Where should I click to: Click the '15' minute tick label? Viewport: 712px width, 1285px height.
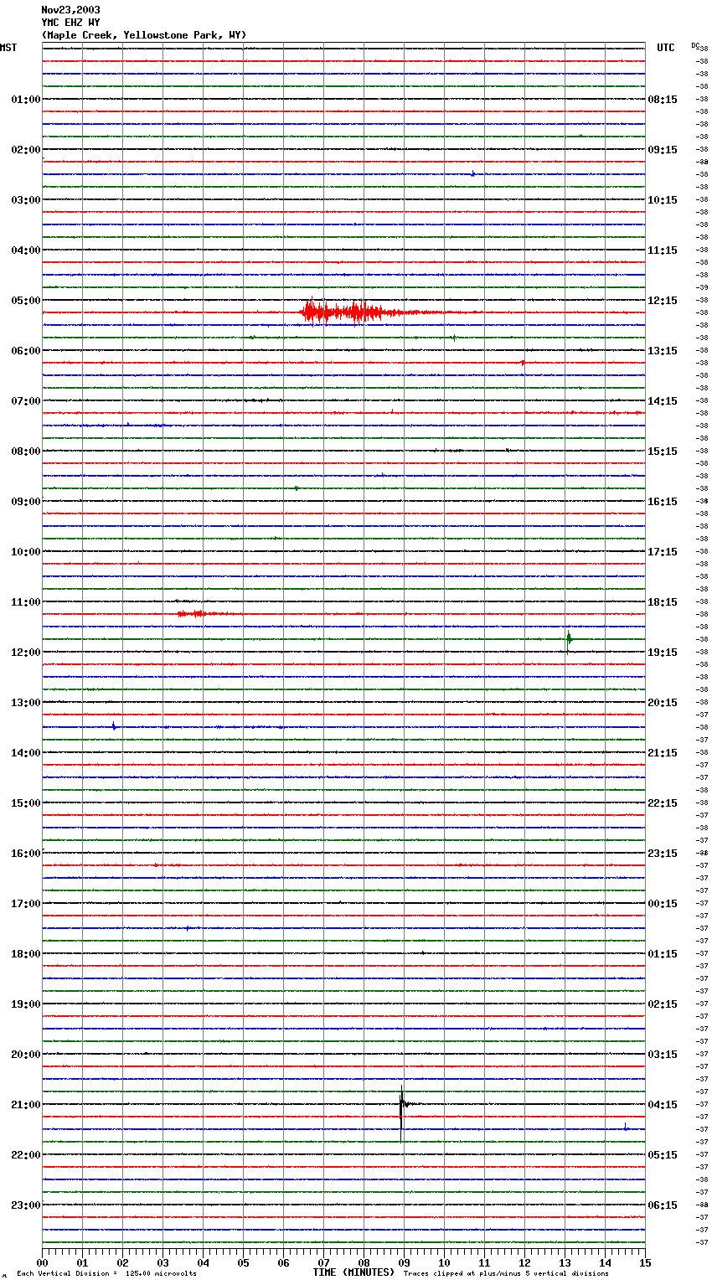644,1262
